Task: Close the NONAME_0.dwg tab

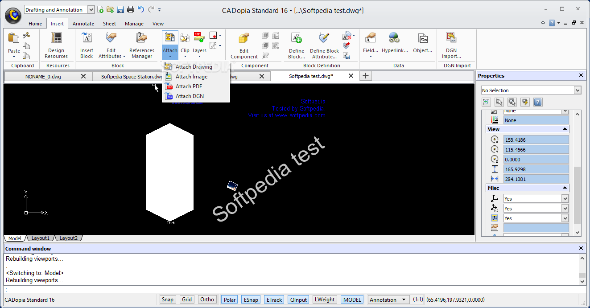Action: [83, 76]
